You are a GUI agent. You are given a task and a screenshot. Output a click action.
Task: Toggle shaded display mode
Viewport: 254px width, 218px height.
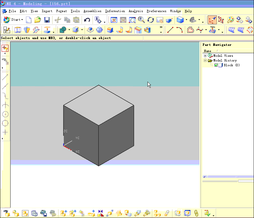pyautogui.click(x=180, y=20)
